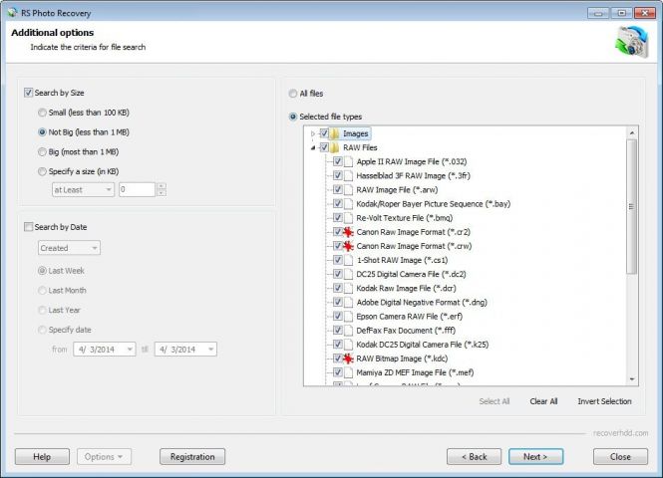The width and height of the screenshot is (663, 478).
Task: Click file icon for Mamiya ZD MEF
Action: 348,372
